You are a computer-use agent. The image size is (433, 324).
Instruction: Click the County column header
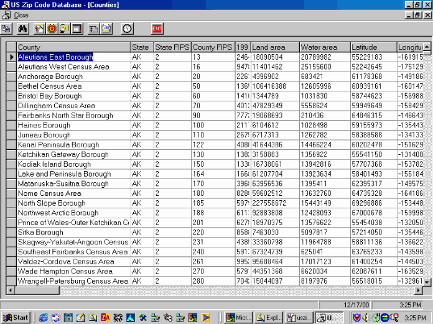coord(73,47)
